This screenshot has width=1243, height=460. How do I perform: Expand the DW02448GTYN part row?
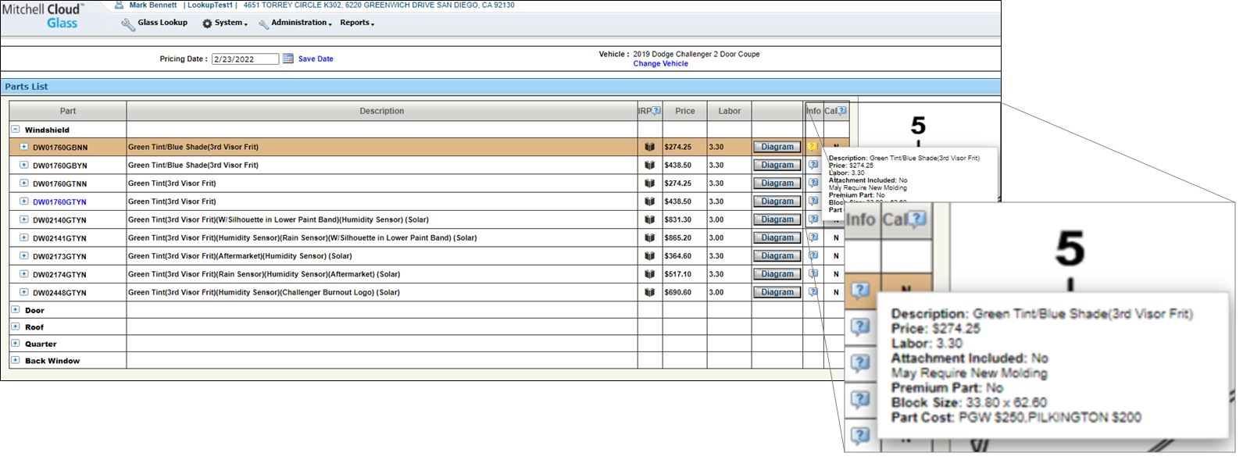pos(23,292)
